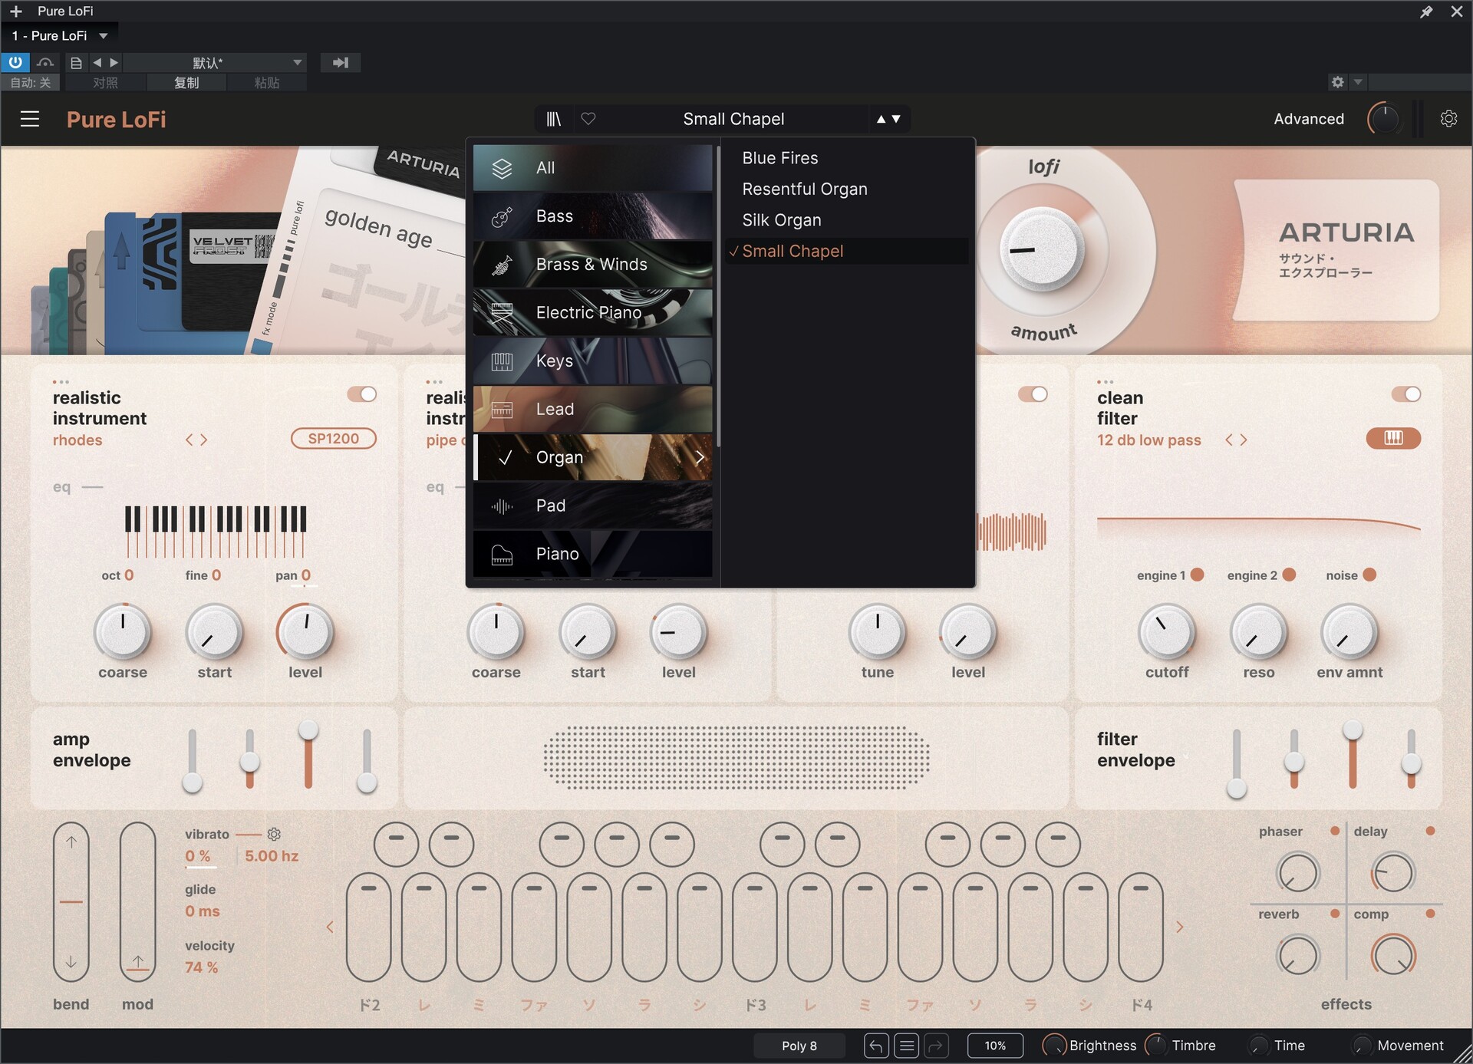This screenshot has height=1064, width=1473.
Task: Select next preset with down arrow
Action: (896, 119)
